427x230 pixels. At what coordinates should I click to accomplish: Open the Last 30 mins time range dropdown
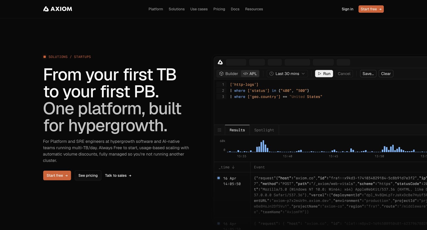click(x=287, y=74)
